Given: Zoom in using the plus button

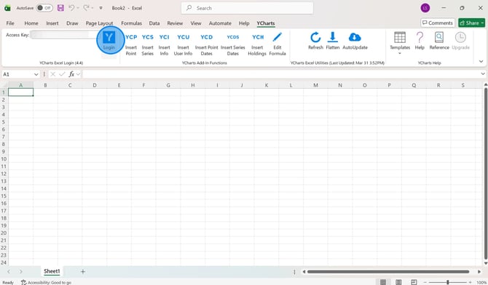Looking at the screenshot, I should click(x=471, y=282).
